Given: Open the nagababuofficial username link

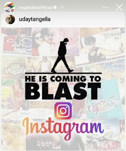Looking at the screenshot, I should [x=35, y=7].
